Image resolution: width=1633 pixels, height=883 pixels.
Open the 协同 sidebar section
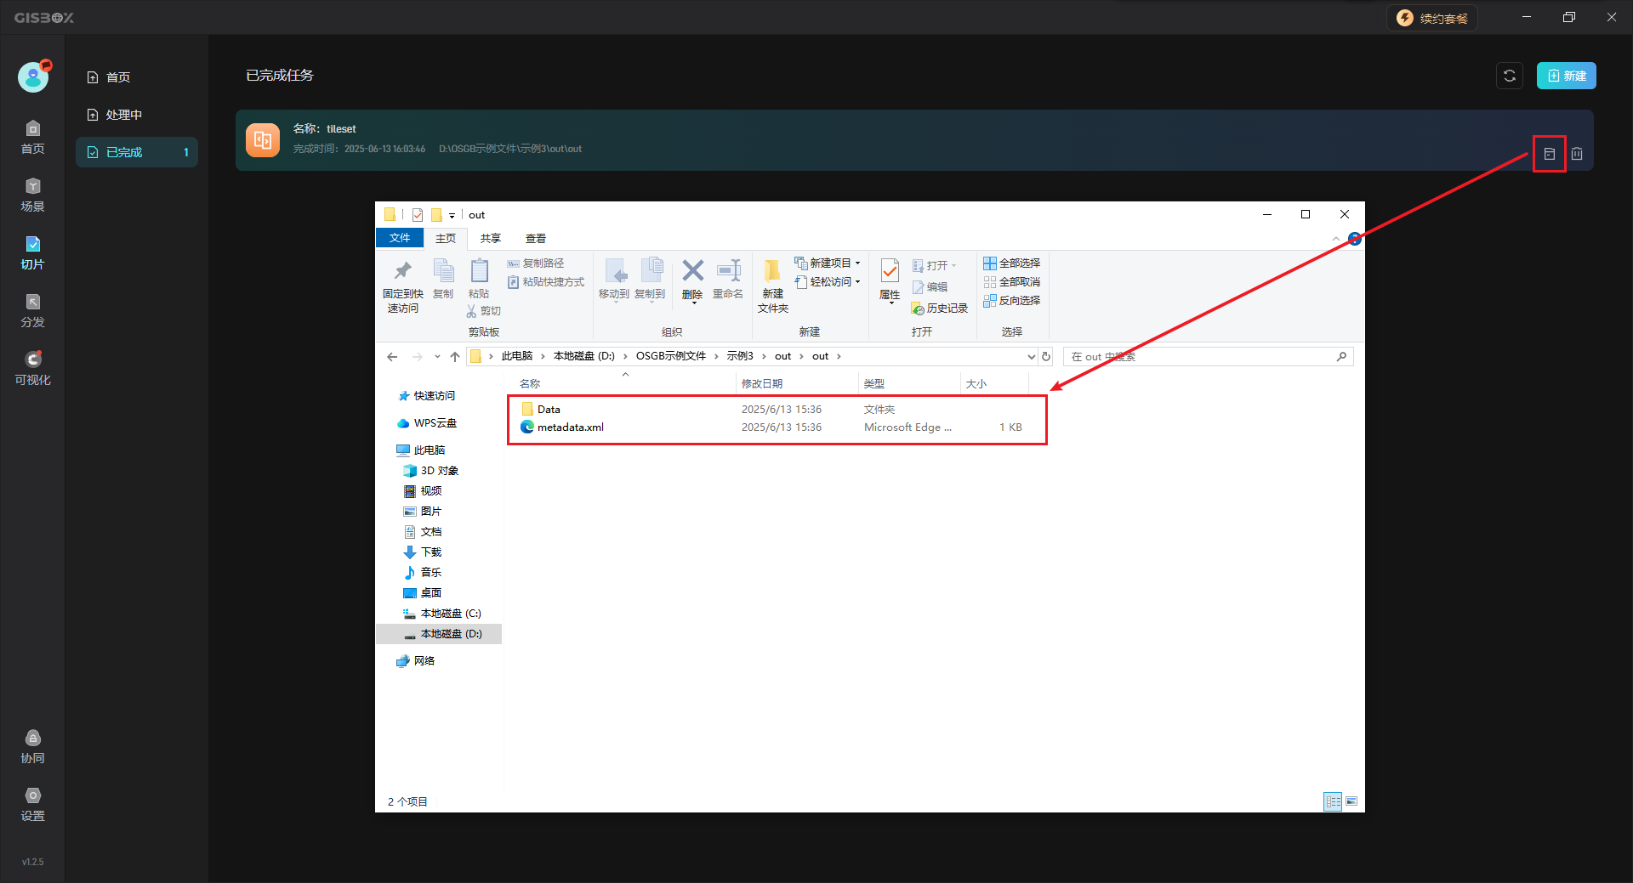tap(32, 747)
